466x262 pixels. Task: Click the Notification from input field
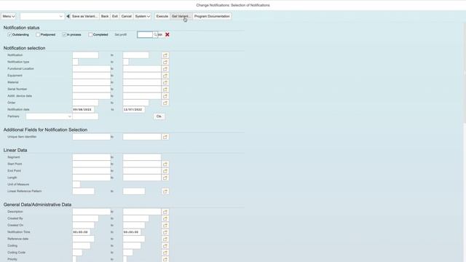click(86, 55)
